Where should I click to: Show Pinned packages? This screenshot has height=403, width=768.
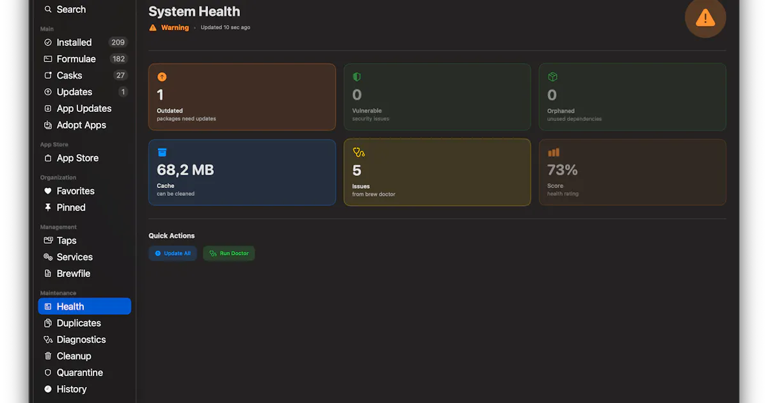(x=84, y=208)
